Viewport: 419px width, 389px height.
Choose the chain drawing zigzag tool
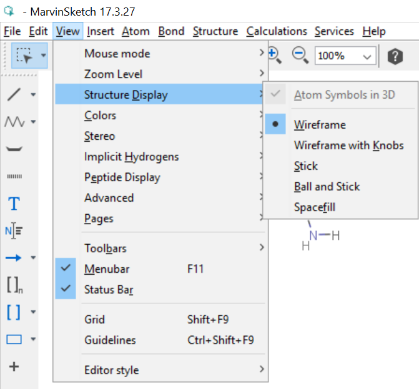click(14, 122)
